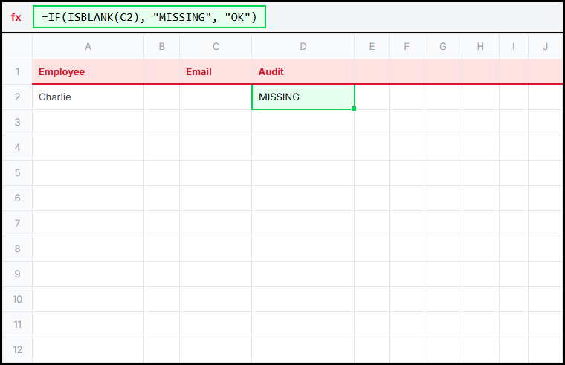Select column C header
The image size is (565, 365).
[x=216, y=47]
